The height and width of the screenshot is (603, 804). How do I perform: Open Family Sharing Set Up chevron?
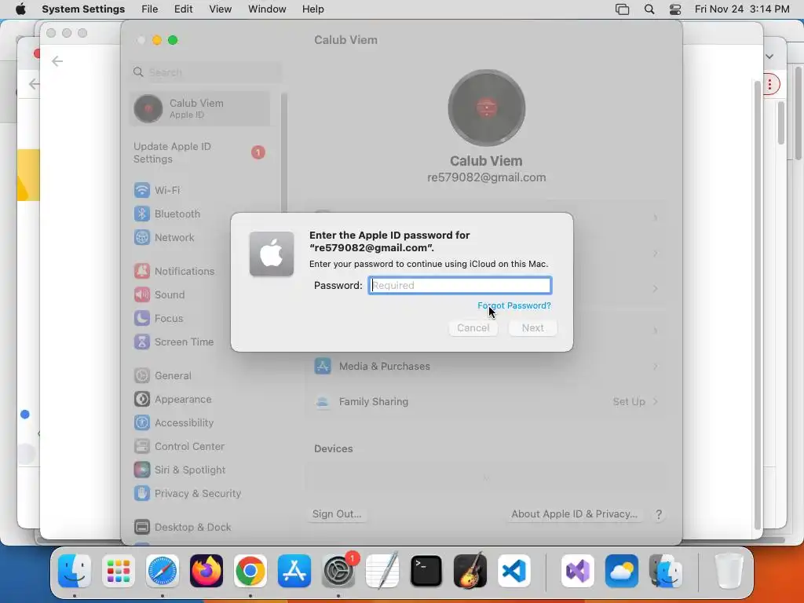pos(656,401)
